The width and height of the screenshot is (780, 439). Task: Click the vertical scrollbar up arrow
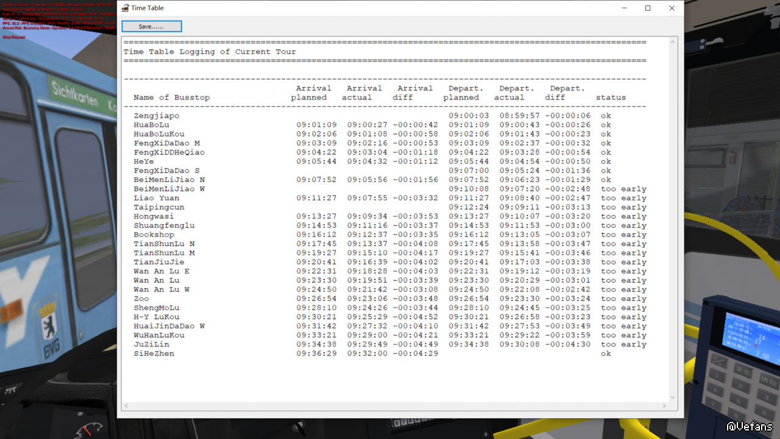tap(673, 42)
